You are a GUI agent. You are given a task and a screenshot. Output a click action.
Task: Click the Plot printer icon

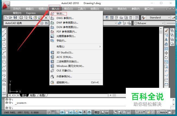[21, 18]
